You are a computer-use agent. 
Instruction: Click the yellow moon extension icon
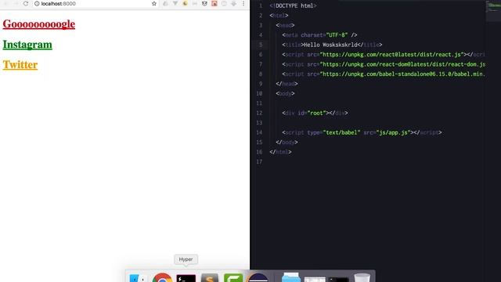tap(185, 3)
